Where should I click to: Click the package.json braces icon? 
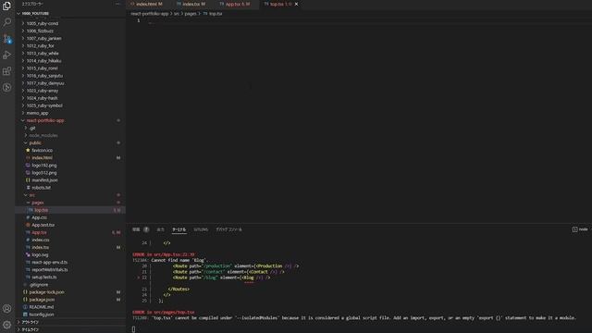pos(25,300)
